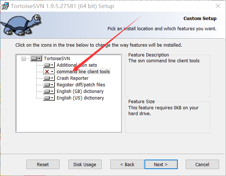Select Crash Reporter feature label
226x176 pixels.
tap(72, 78)
